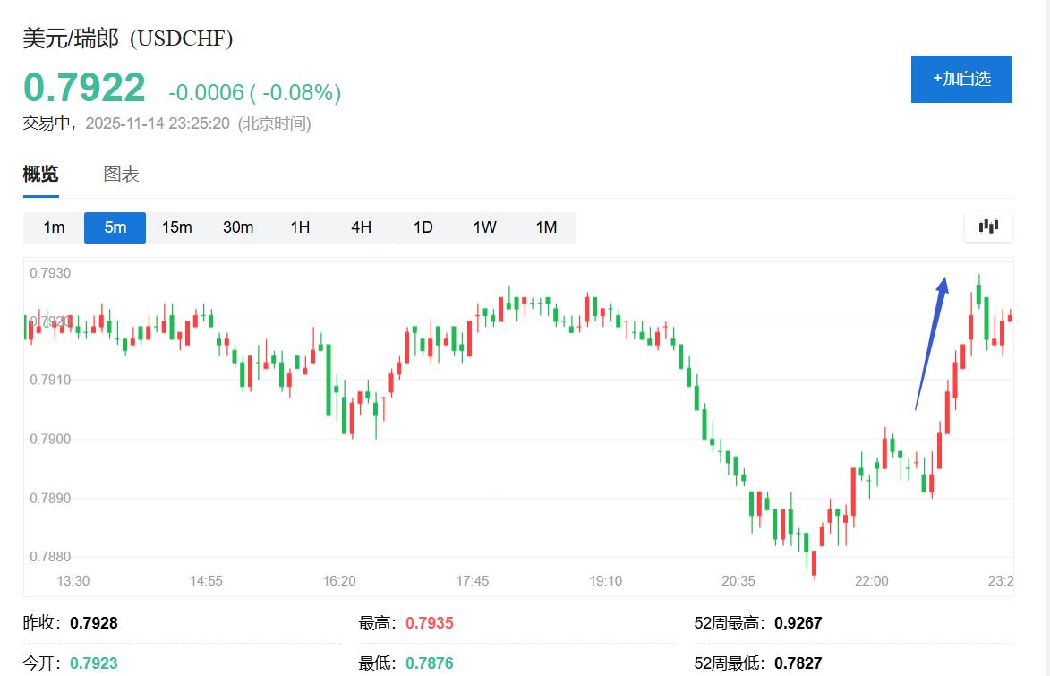Click the 美元/瑞郎 (USDCHF) title
The height and width of the screenshot is (676, 1050).
click(x=127, y=39)
